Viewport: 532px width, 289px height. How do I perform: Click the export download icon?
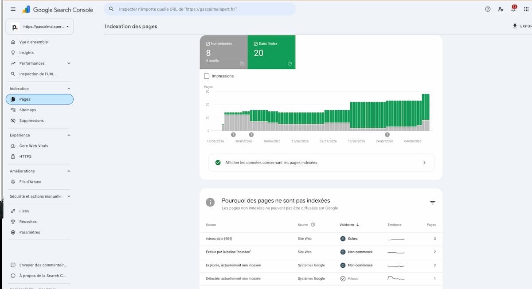coord(515,26)
